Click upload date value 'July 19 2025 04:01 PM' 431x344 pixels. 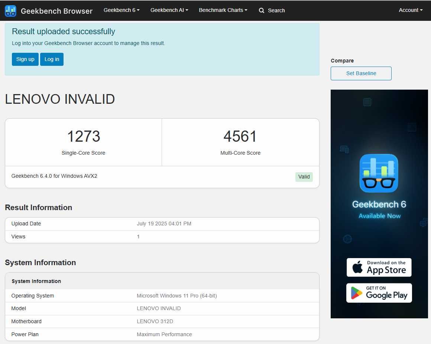164,224
